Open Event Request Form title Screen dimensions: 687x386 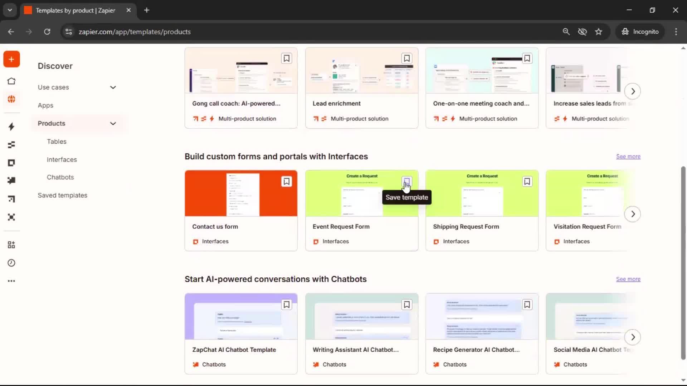(x=341, y=227)
